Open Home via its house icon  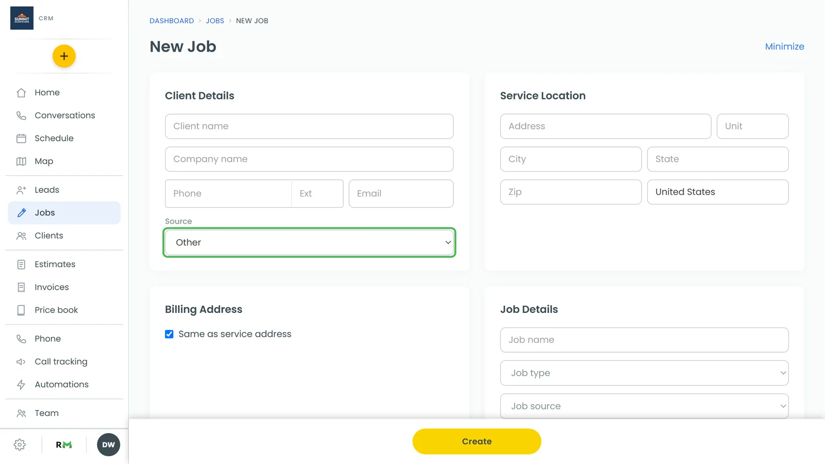pyautogui.click(x=21, y=93)
